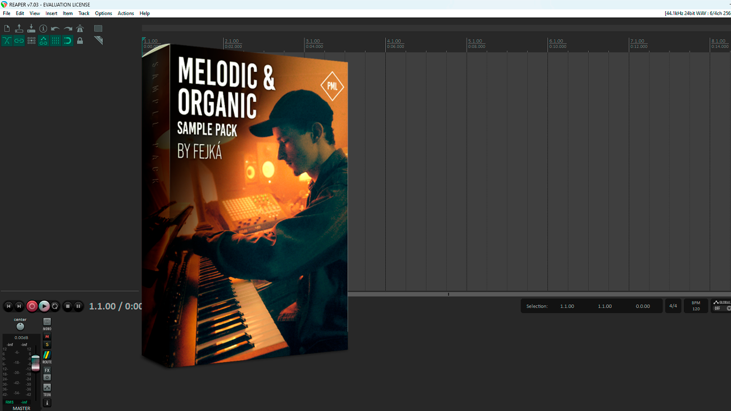The image size is (731, 411).
Task: Open project settings info icon in toolbar
Action: [x=43, y=28]
